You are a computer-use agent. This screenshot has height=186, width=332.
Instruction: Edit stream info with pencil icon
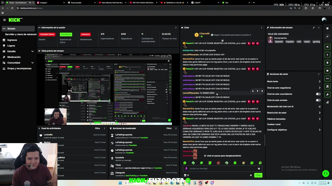(x=314, y=28)
